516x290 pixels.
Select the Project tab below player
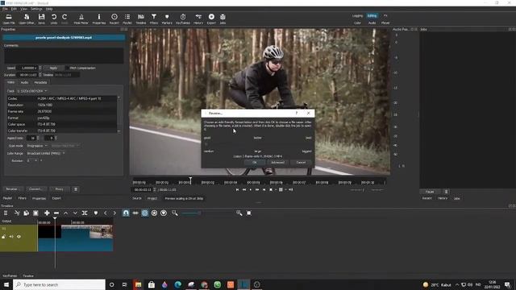coord(152,199)
